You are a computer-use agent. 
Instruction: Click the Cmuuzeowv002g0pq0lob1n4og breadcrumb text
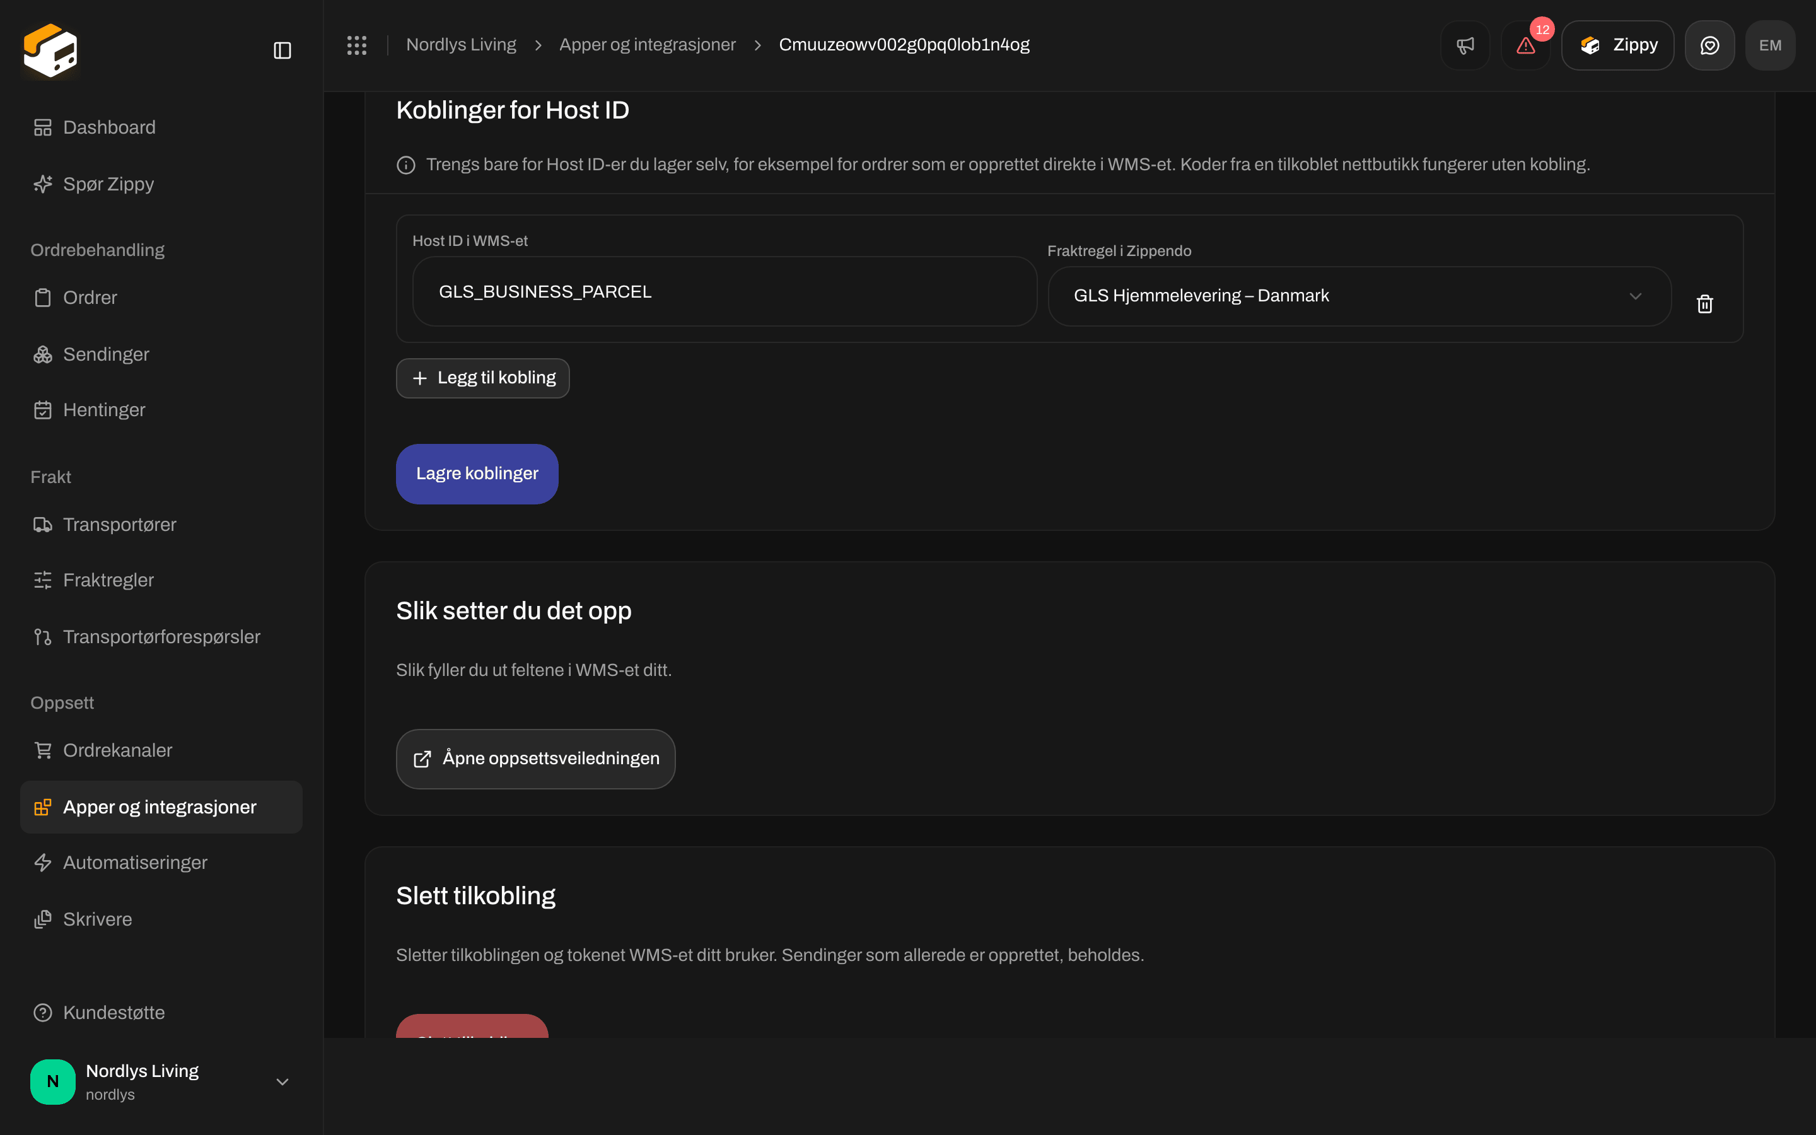point(904,45)
